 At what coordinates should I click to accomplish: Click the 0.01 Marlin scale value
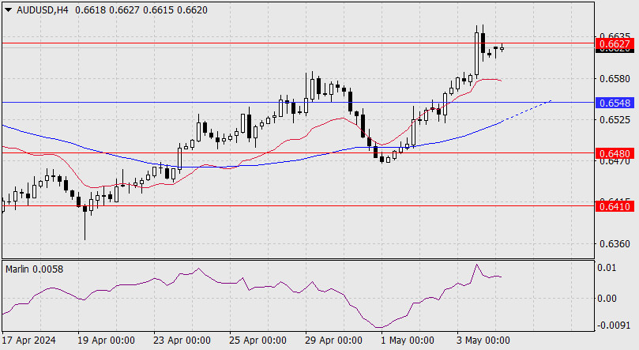[607, 268]
